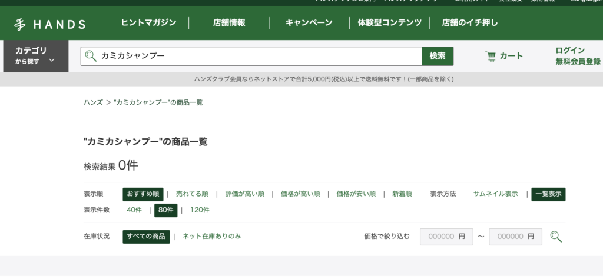Image resolution: width=603 pixels, height=279 pixels.
Task: Click the カミカシャンプーの商品一覧 breadcrumb
Action: (x=158, y=102)
